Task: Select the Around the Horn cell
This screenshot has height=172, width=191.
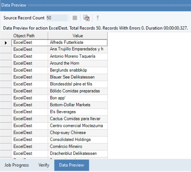Action: (78, 63)
